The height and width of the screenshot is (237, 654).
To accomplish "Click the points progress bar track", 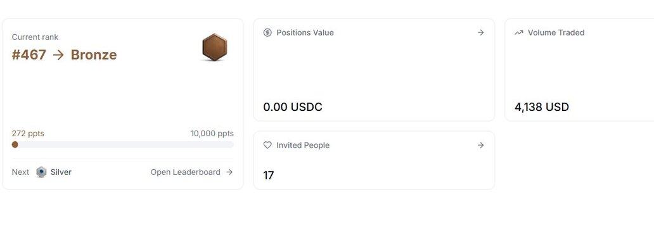I will (123, 144).
